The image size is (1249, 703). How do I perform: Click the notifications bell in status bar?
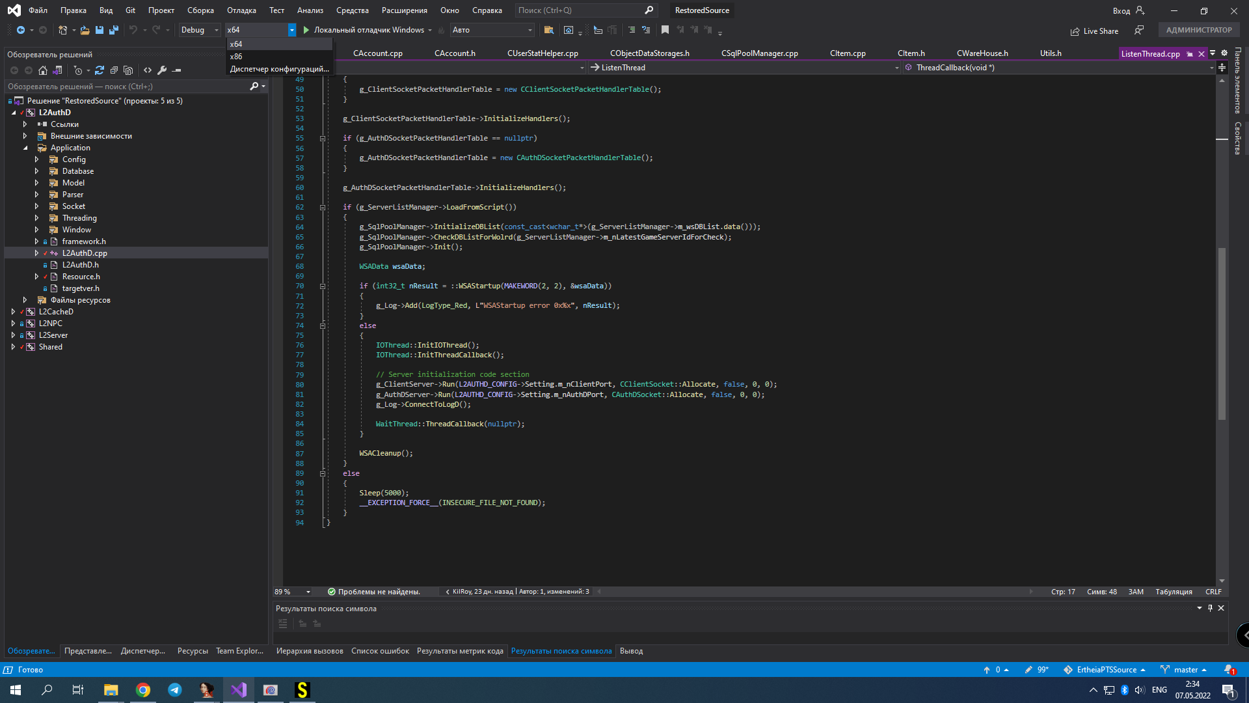1229,670
